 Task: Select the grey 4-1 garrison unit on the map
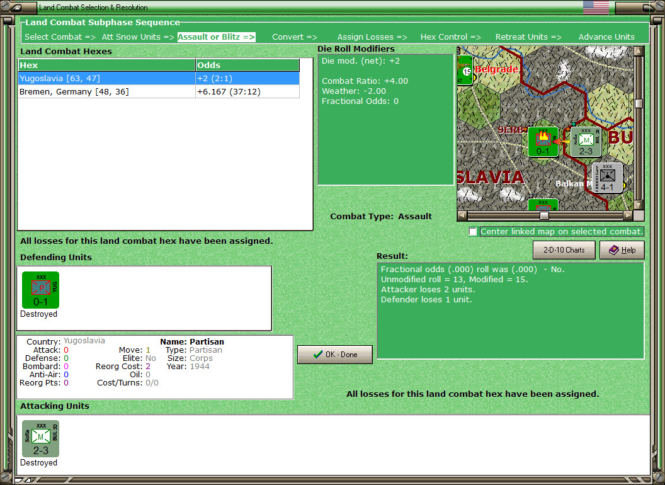[607, 178]
